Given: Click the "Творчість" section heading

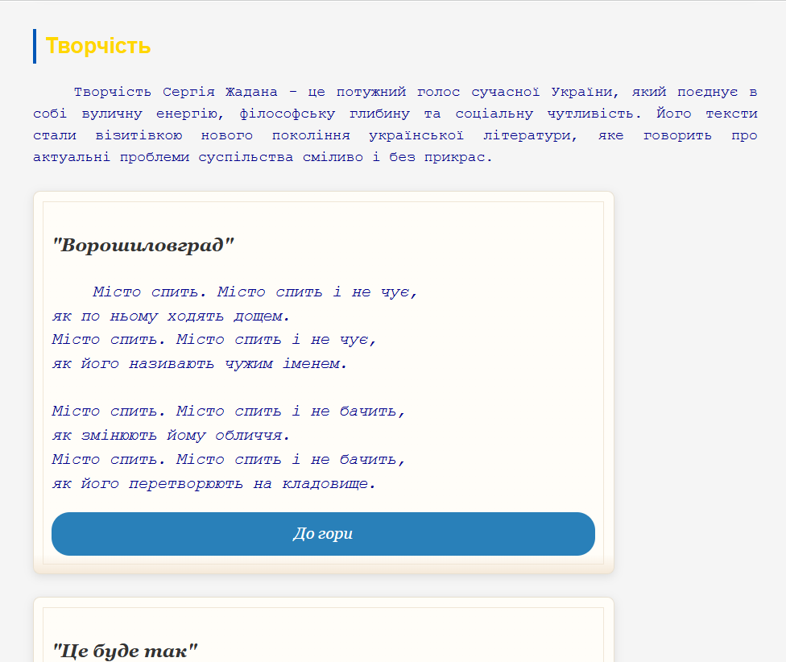Looking at the screenshot, I should coord(98,46).
